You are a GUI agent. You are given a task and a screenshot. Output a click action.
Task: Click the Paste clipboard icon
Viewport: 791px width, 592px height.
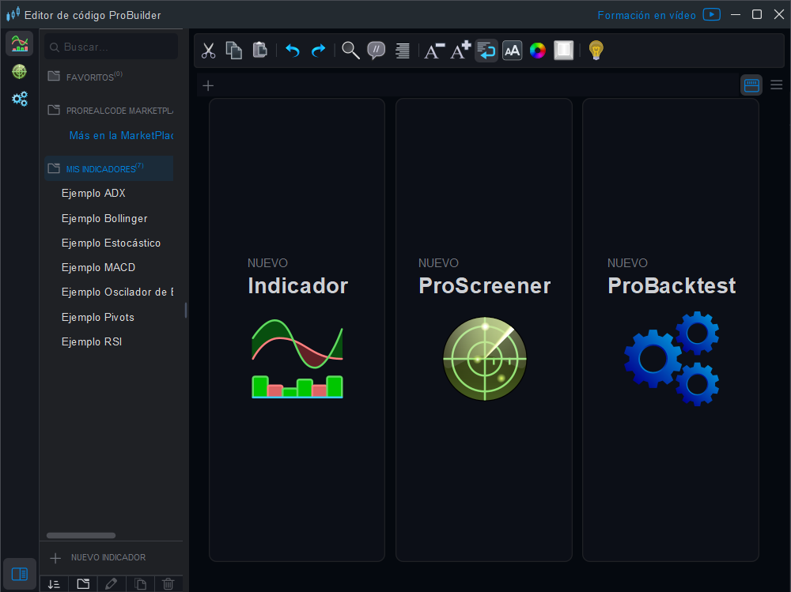(259, 50)
